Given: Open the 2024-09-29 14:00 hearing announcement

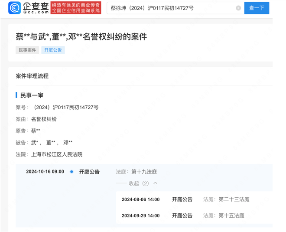Looking at the screenshot, I should [x=182, y=216].
